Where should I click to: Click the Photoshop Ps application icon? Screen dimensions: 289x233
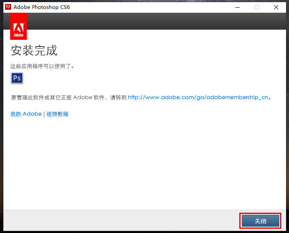(x=17, y=78)
